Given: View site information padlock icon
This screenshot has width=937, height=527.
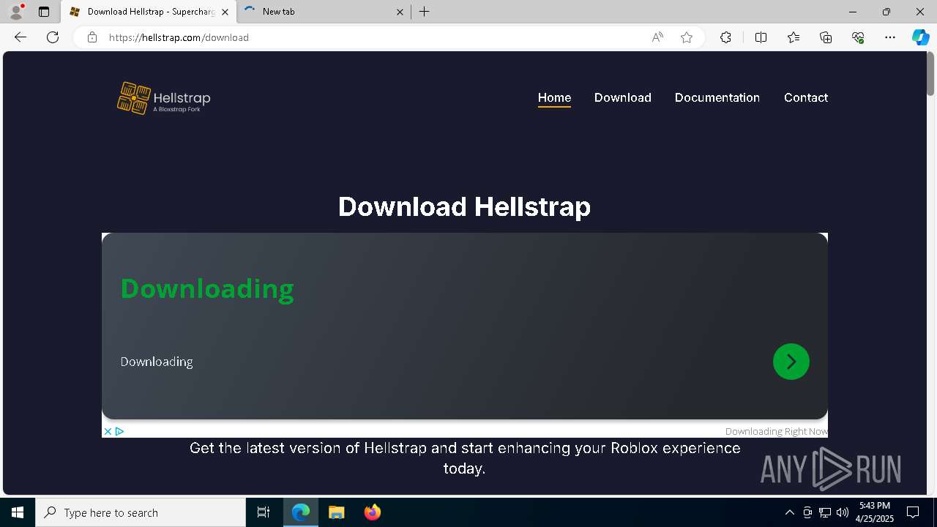Looking at the screenshot, I should tap(92, 37).
